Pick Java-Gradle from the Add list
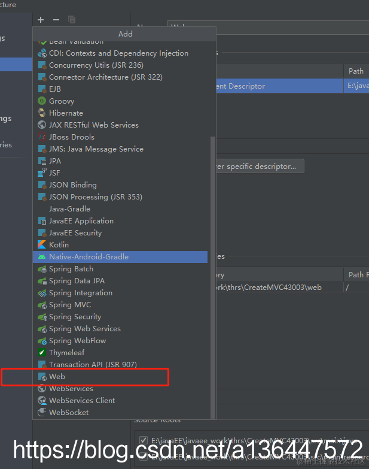This screenshot has width=369, height=469. click(x=120, y=209)
